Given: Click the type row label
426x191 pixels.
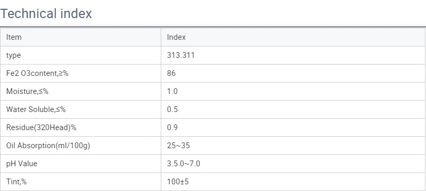Looking at the screenshot, I should click(x=13, y=55).
